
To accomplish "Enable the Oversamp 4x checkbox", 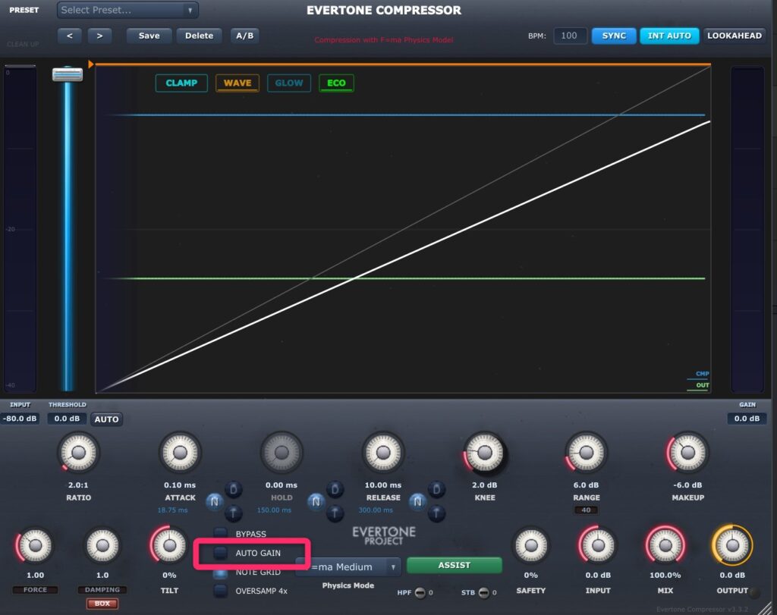I will pos(220,591).
